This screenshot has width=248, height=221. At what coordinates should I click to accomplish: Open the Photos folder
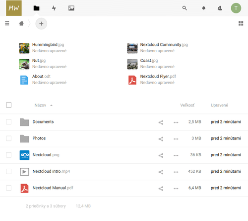click(x=39, y=138)
